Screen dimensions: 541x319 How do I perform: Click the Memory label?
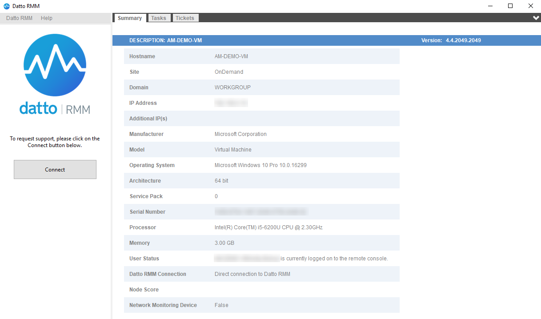click(140, 243)
